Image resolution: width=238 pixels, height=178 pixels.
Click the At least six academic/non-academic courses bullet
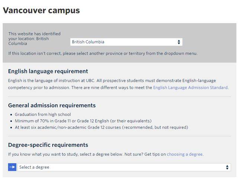102,127
